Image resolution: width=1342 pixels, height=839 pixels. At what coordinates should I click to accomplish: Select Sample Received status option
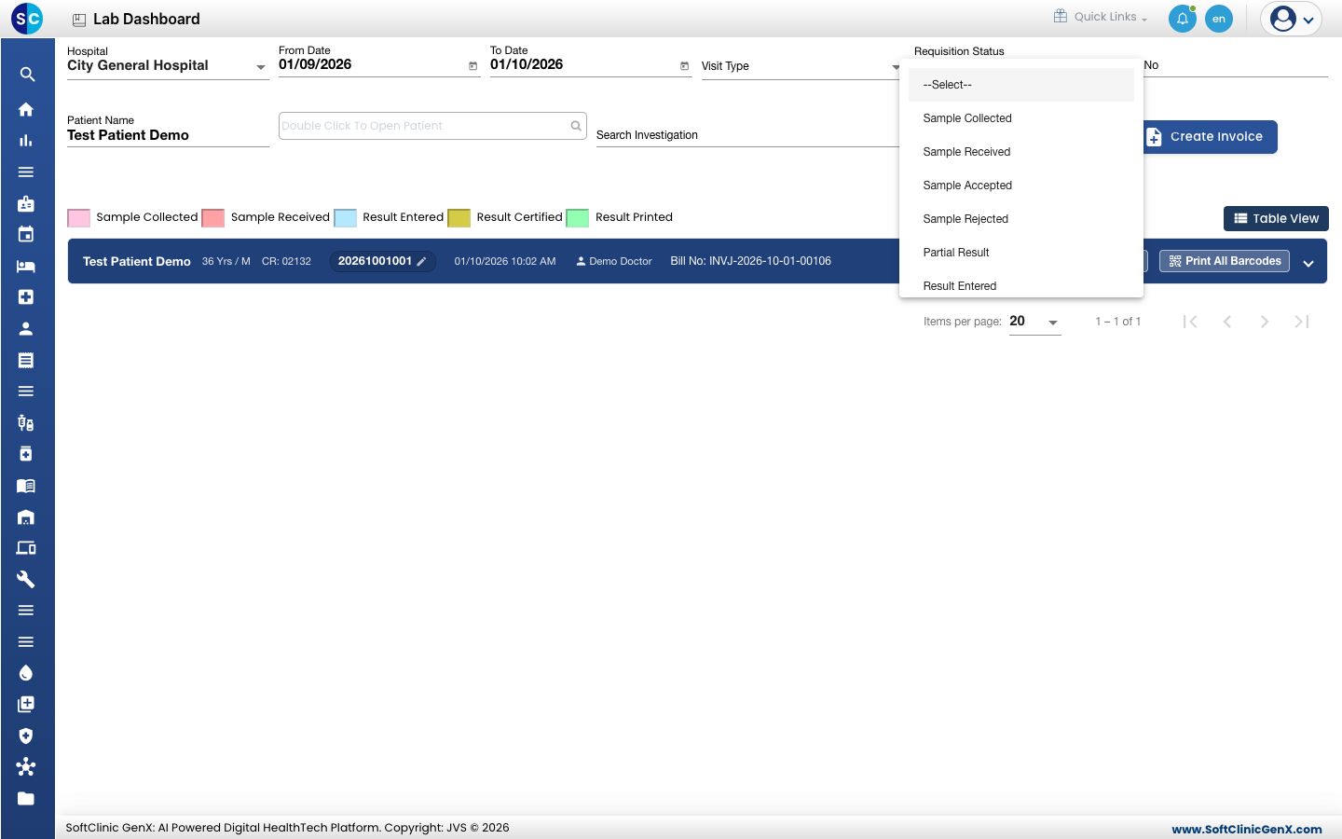1021,152
